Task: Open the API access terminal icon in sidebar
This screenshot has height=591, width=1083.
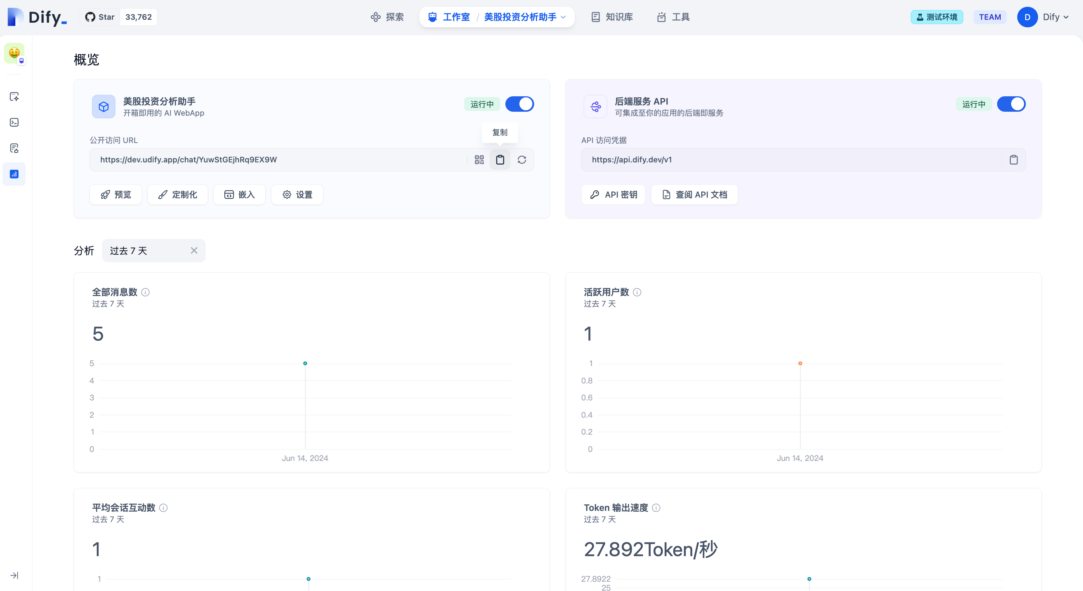Action: tap(14, 122)
